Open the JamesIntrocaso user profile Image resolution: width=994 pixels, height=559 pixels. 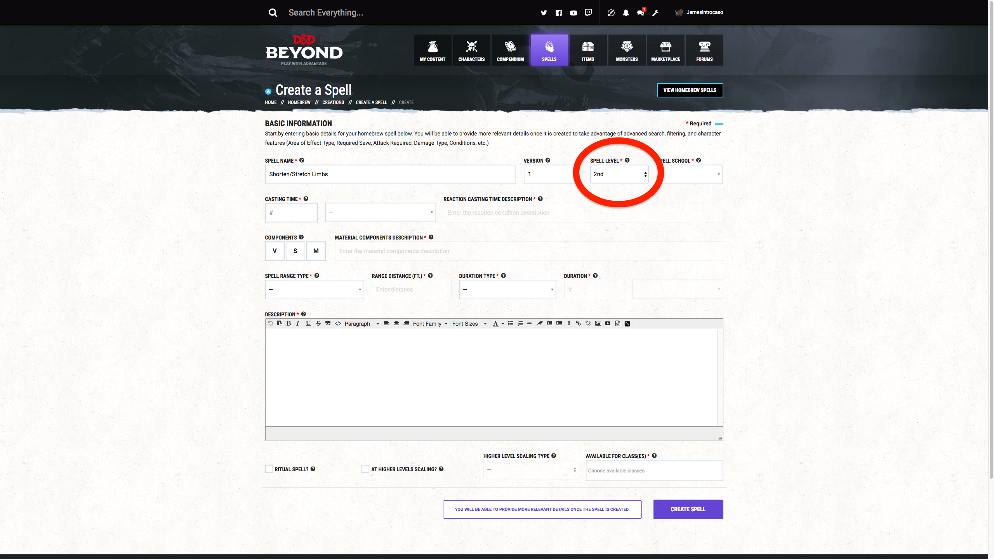699,12
